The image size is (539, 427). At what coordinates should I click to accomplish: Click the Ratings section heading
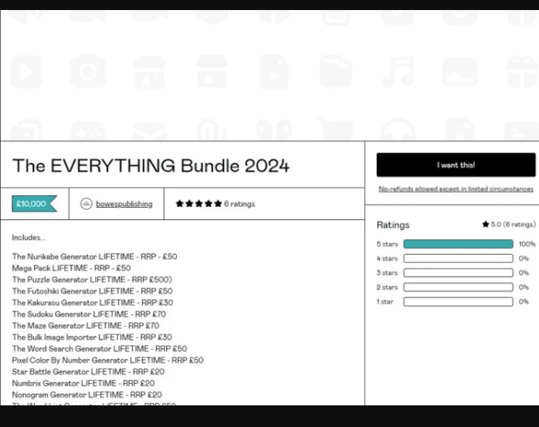pos(392,225)
